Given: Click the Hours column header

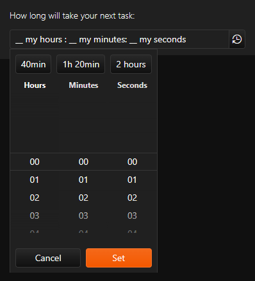Looking at the screenshot, I should [35, 85].
